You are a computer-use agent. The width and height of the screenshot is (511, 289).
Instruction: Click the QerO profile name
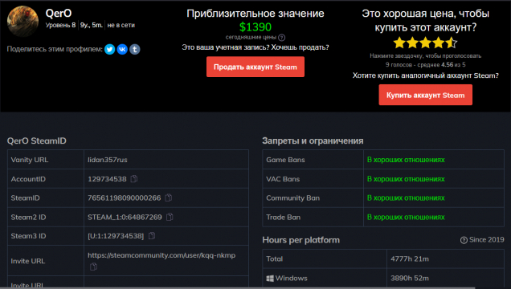tap(59, 14)
